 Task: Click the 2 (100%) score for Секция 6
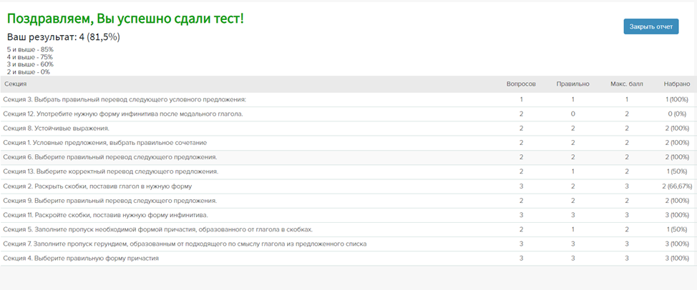point(677,157)
